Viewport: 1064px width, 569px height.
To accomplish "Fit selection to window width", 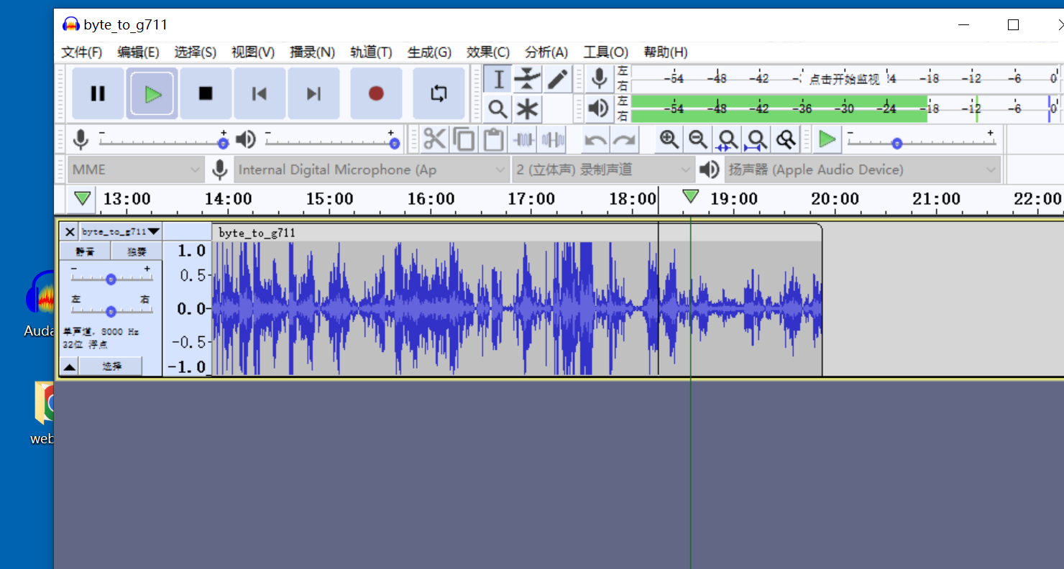I will pos(728,139).
